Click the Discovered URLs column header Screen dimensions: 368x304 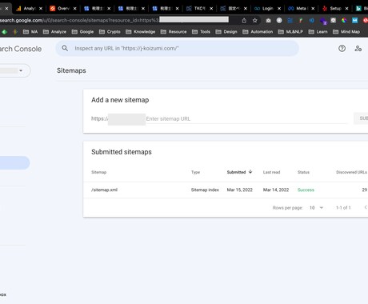[351, 172]
